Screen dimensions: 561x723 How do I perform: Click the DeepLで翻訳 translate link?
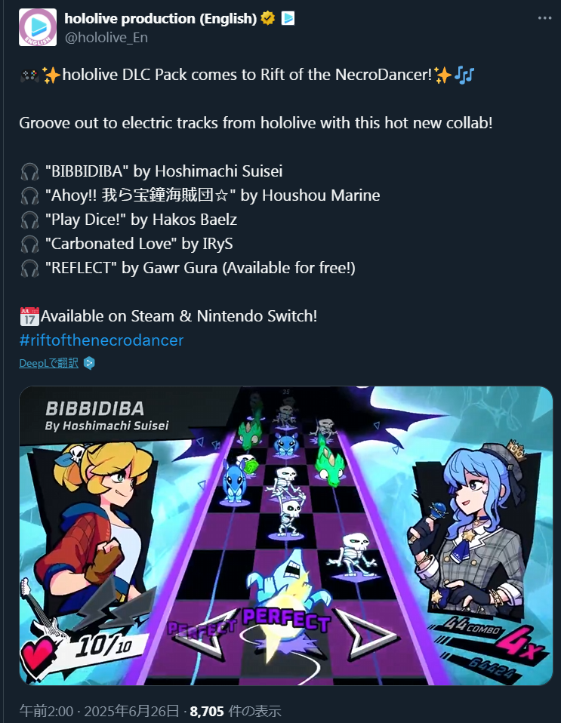coord(49,363)
